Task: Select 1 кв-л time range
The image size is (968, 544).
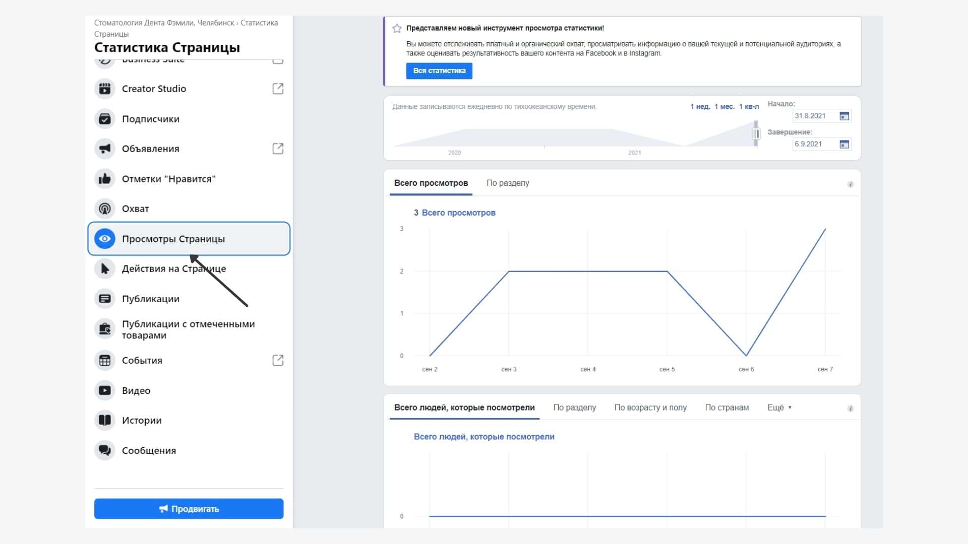Action: (749, 106)
